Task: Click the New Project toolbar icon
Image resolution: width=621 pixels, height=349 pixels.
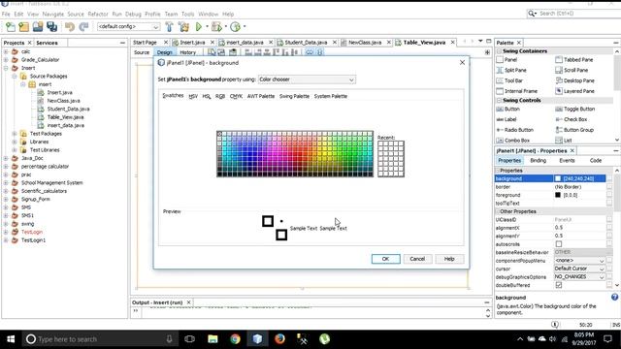Action: click(x=23, y=27)
